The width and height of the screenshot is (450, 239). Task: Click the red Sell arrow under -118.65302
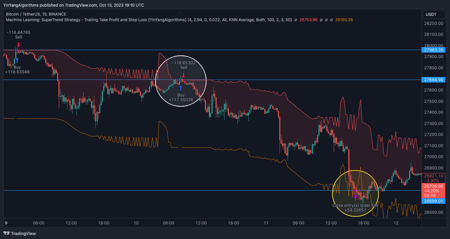coord(183,75)
